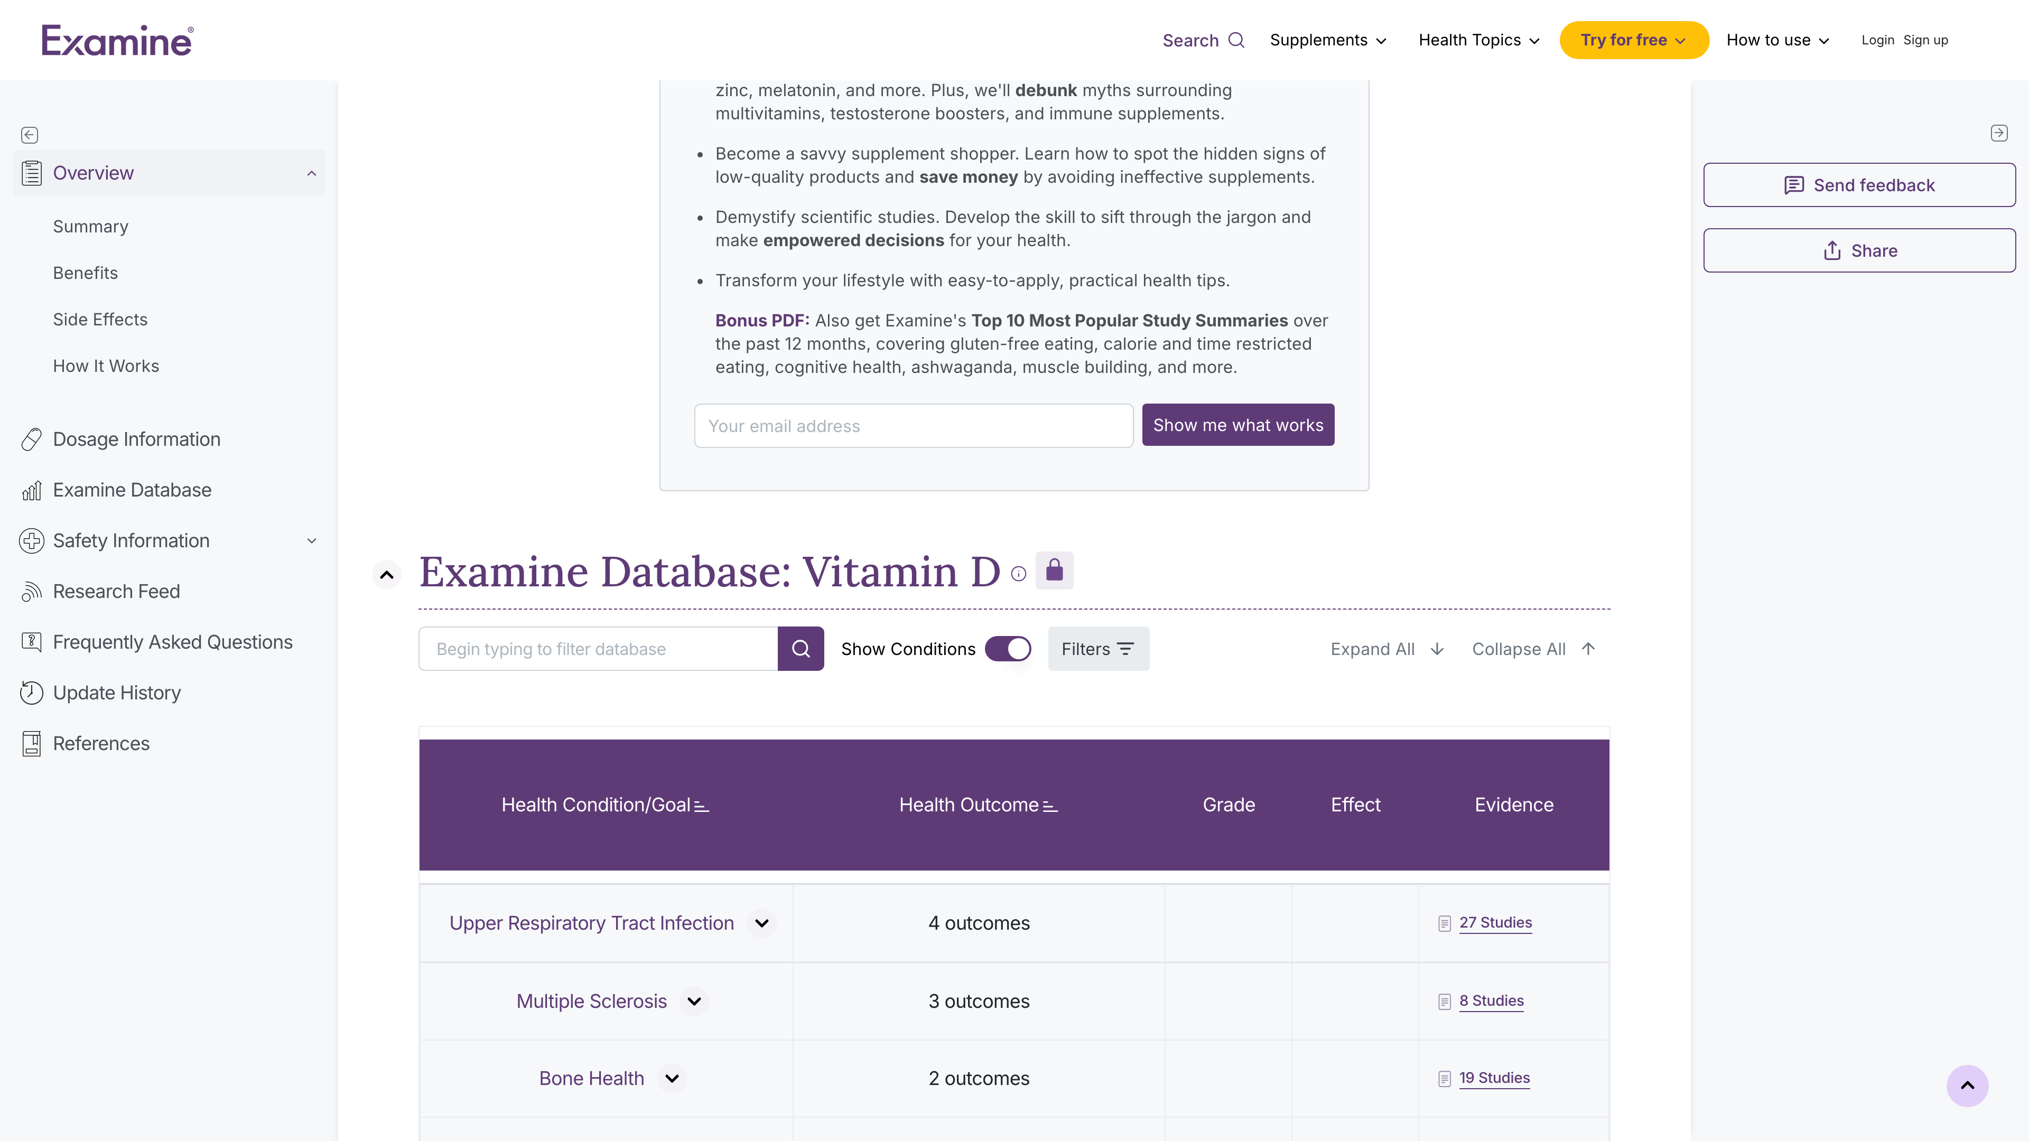Click the Send feedback button

(x=1859, y=185)
